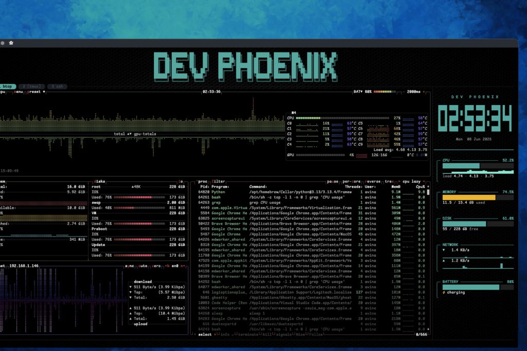This screenshot has height=351, width=527.
Task: Click the select button at process list bottom
Action: [x=205, y=335]
